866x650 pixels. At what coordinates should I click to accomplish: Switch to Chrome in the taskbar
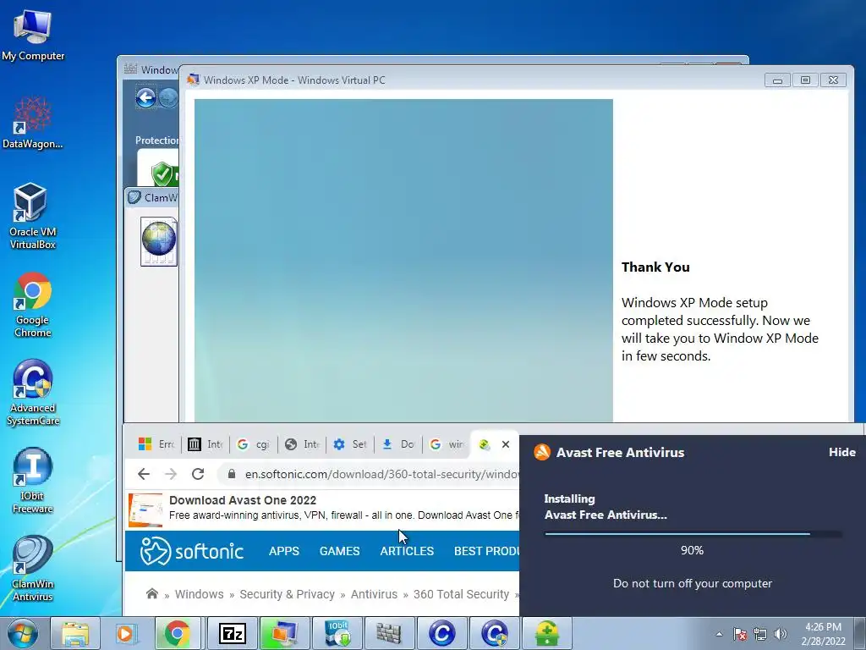point(178,633)
